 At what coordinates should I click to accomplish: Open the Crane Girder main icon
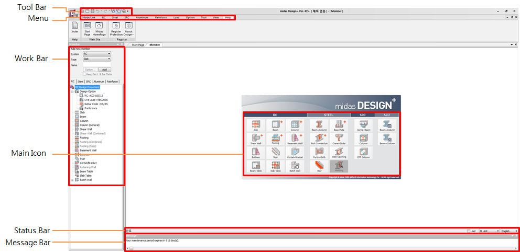click(339, 139)
